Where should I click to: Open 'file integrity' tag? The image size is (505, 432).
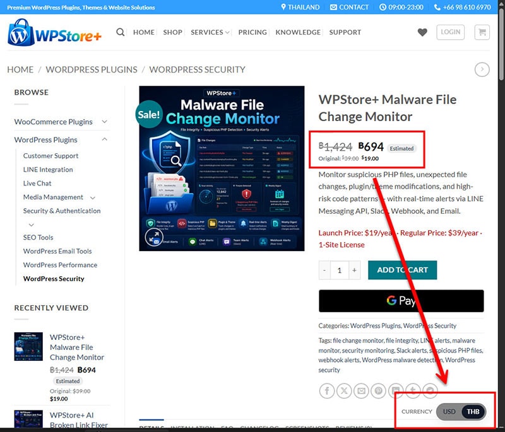click(402, 341)
